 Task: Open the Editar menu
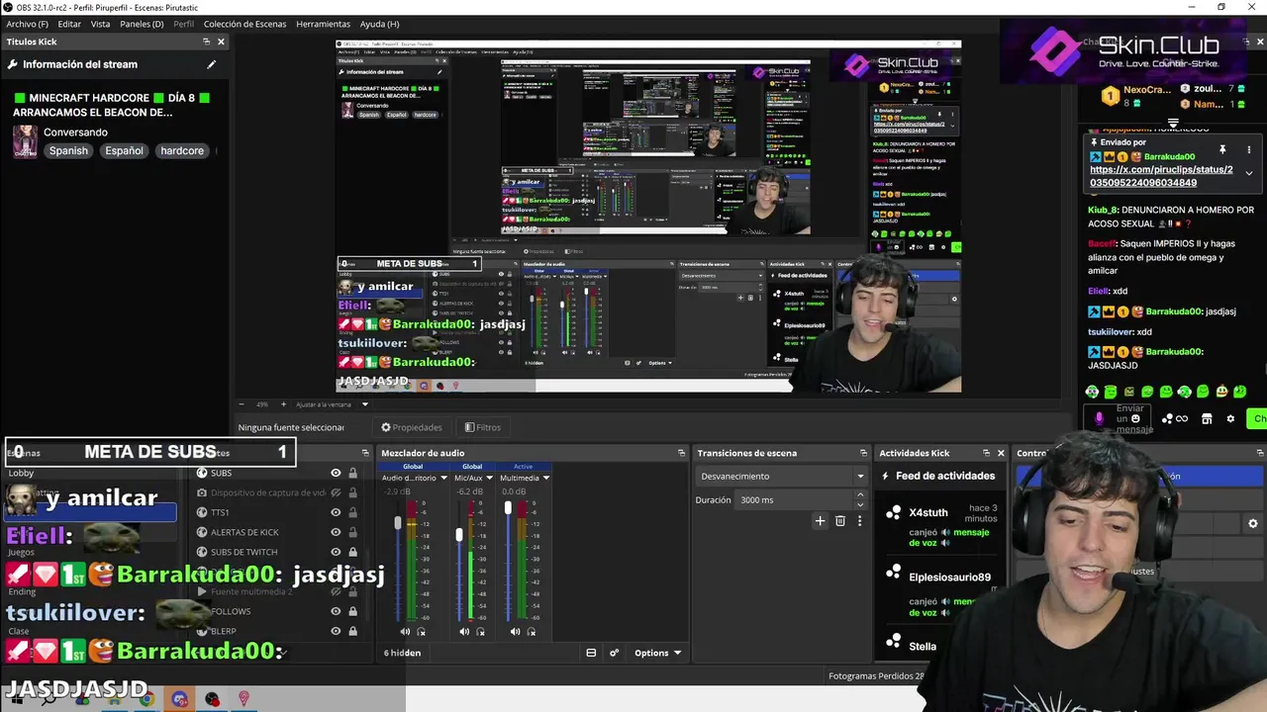(69, 24)
